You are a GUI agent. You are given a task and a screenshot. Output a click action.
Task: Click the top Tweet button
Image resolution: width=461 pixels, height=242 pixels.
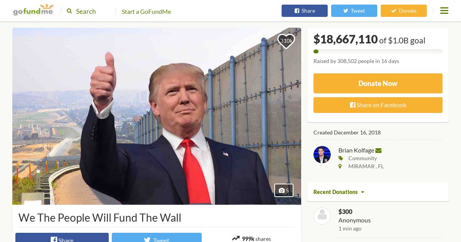pos(354,11)
